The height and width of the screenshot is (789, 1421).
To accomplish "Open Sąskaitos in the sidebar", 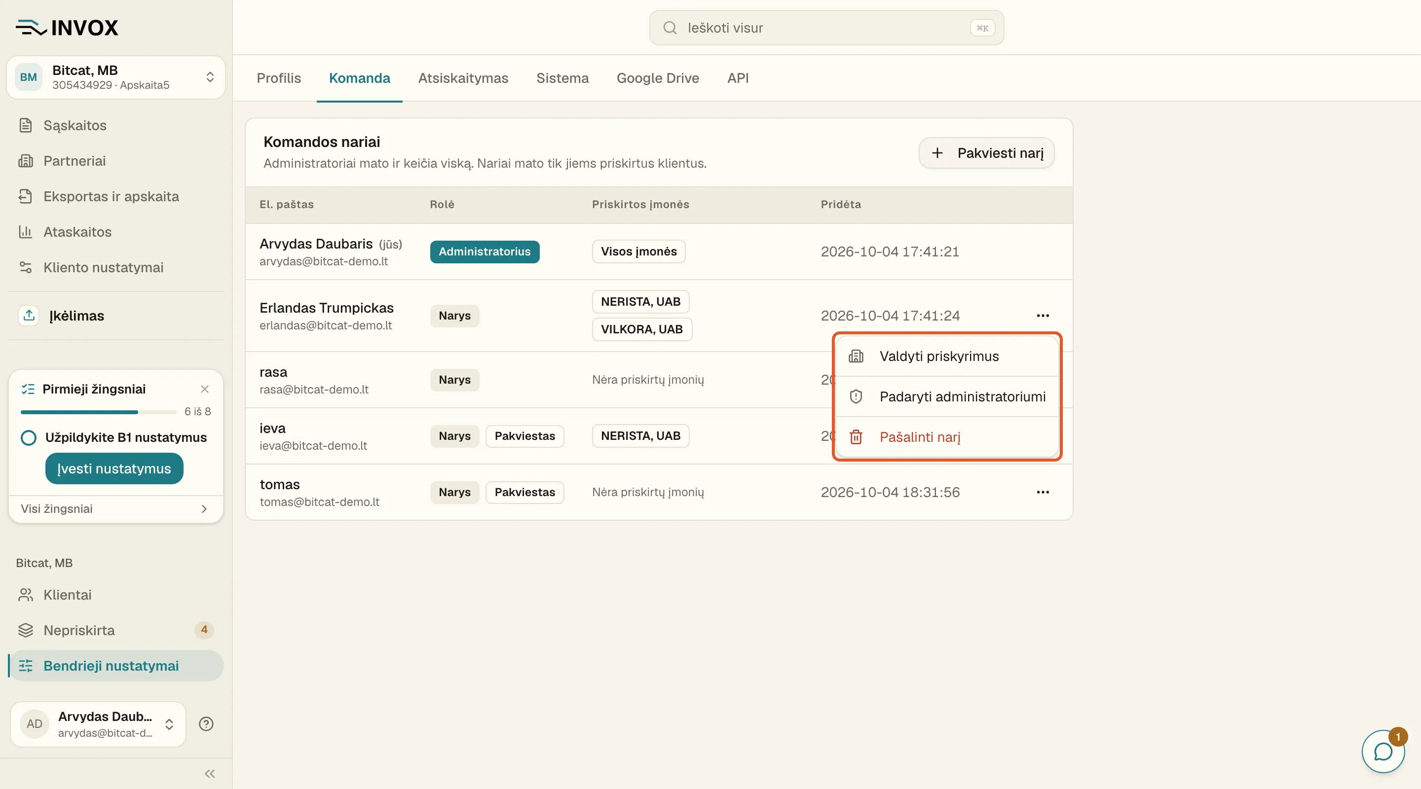I will coord(116,125).
